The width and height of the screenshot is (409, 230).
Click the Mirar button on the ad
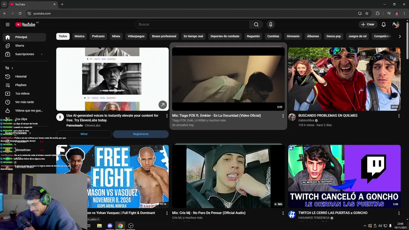tap(84, 134)
